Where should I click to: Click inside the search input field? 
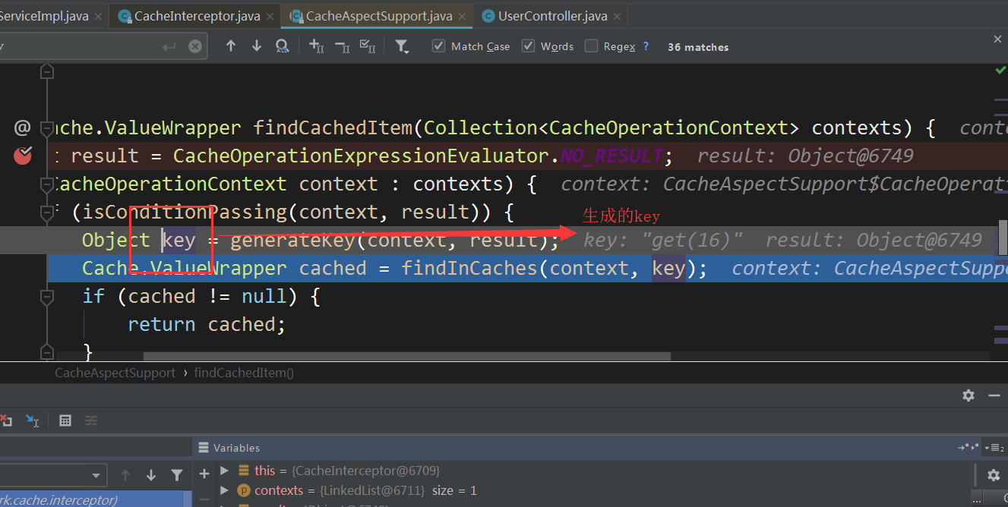click(x=80, y=47)
